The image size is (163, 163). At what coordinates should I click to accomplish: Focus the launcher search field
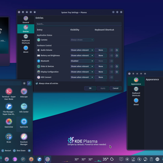[x=11, y=83]
